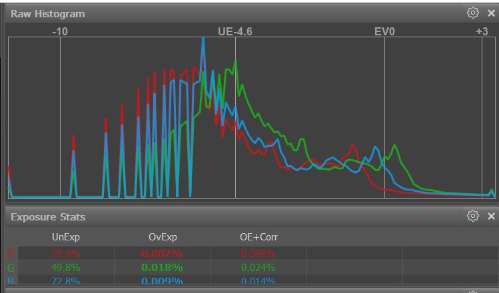Click the -10 EV scale label
This screenshot has height=293, width=499.
point(60,31)
